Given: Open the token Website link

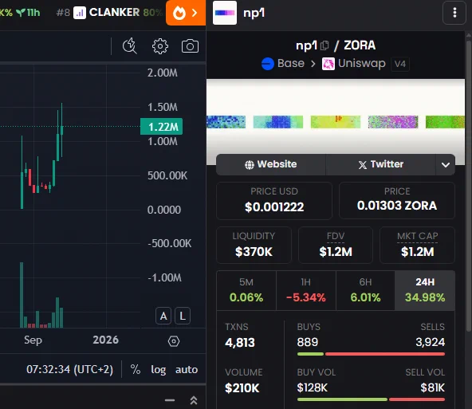Looking at the screenshot, I should (x=271, y=164).
